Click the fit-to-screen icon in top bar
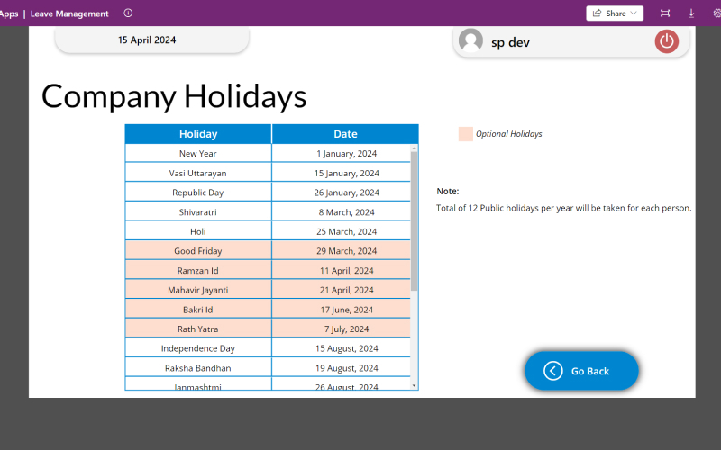The height and width of the screenshot is (450, 721). click(665, 13)
